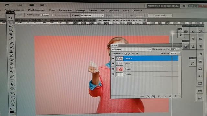Screen dimensions: 207x116
Task: Click the fx layer style icon
Action: coord(148,97)
